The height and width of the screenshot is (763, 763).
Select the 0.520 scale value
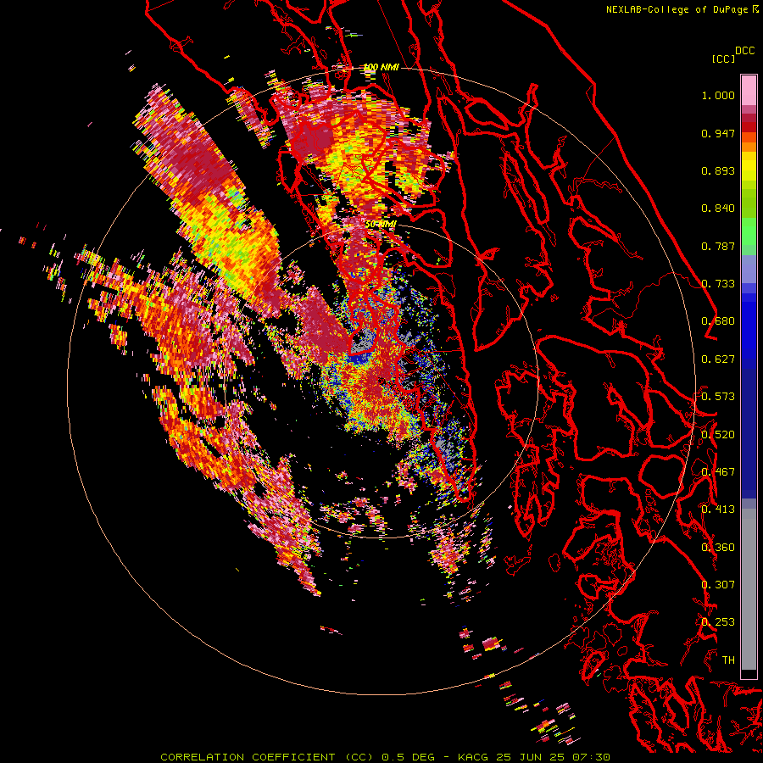pos(718,434)
